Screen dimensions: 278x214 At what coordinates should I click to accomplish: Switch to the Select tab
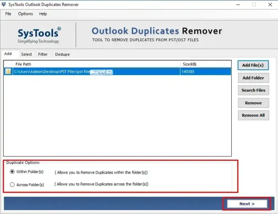coord(26,54)
